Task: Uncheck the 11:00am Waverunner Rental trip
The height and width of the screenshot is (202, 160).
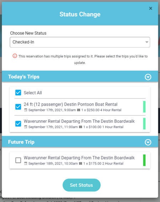Action: point(18,124)
